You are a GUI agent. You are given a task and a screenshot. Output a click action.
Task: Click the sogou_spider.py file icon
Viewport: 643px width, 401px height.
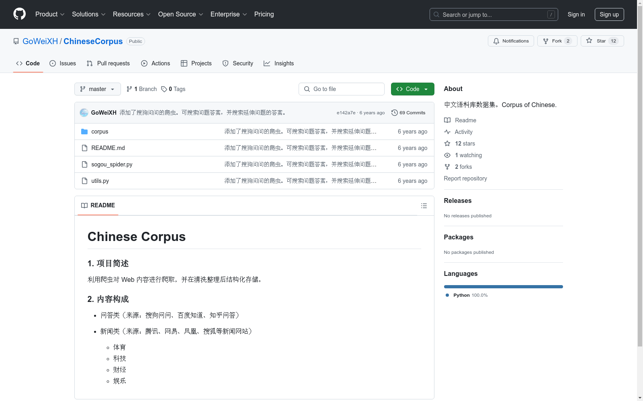(84, 164)
